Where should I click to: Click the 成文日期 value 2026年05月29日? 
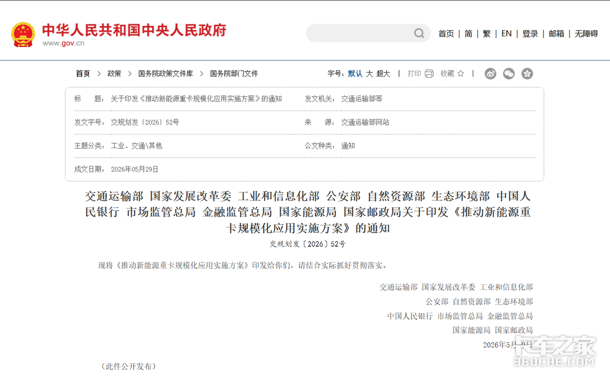pos(135,169)
